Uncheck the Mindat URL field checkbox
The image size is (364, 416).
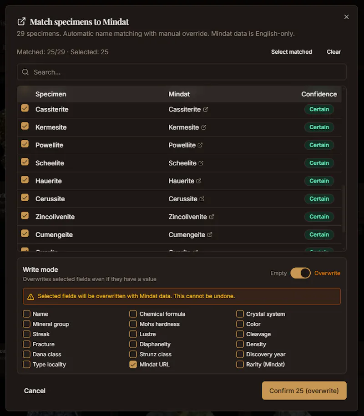(x=133, y=365)
